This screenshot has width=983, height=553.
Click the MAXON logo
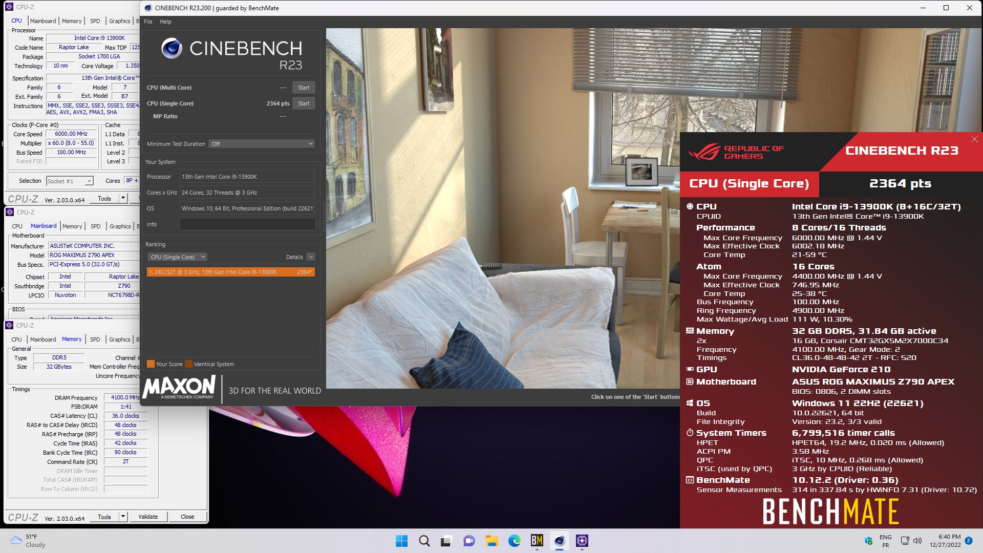(x=180, y=388)
